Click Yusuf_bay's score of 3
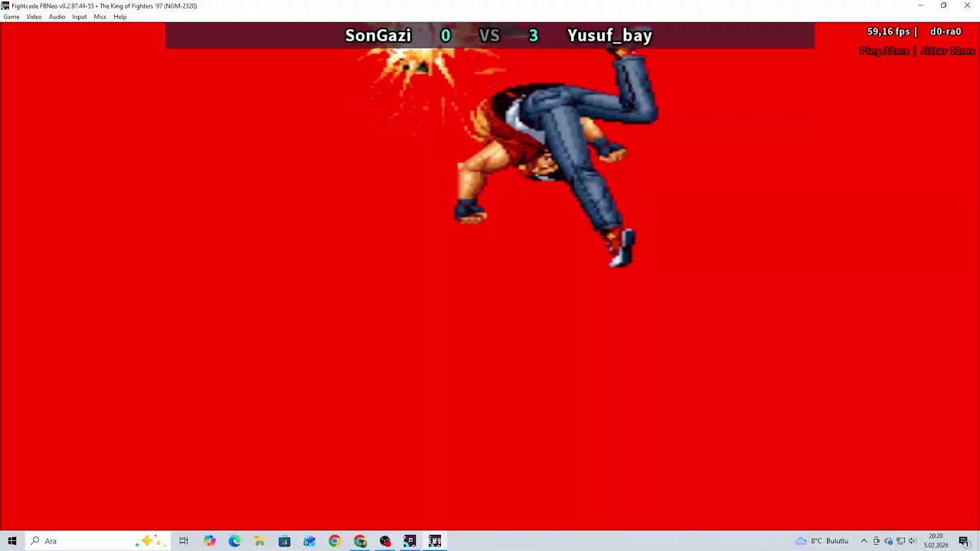 [534, 35]
